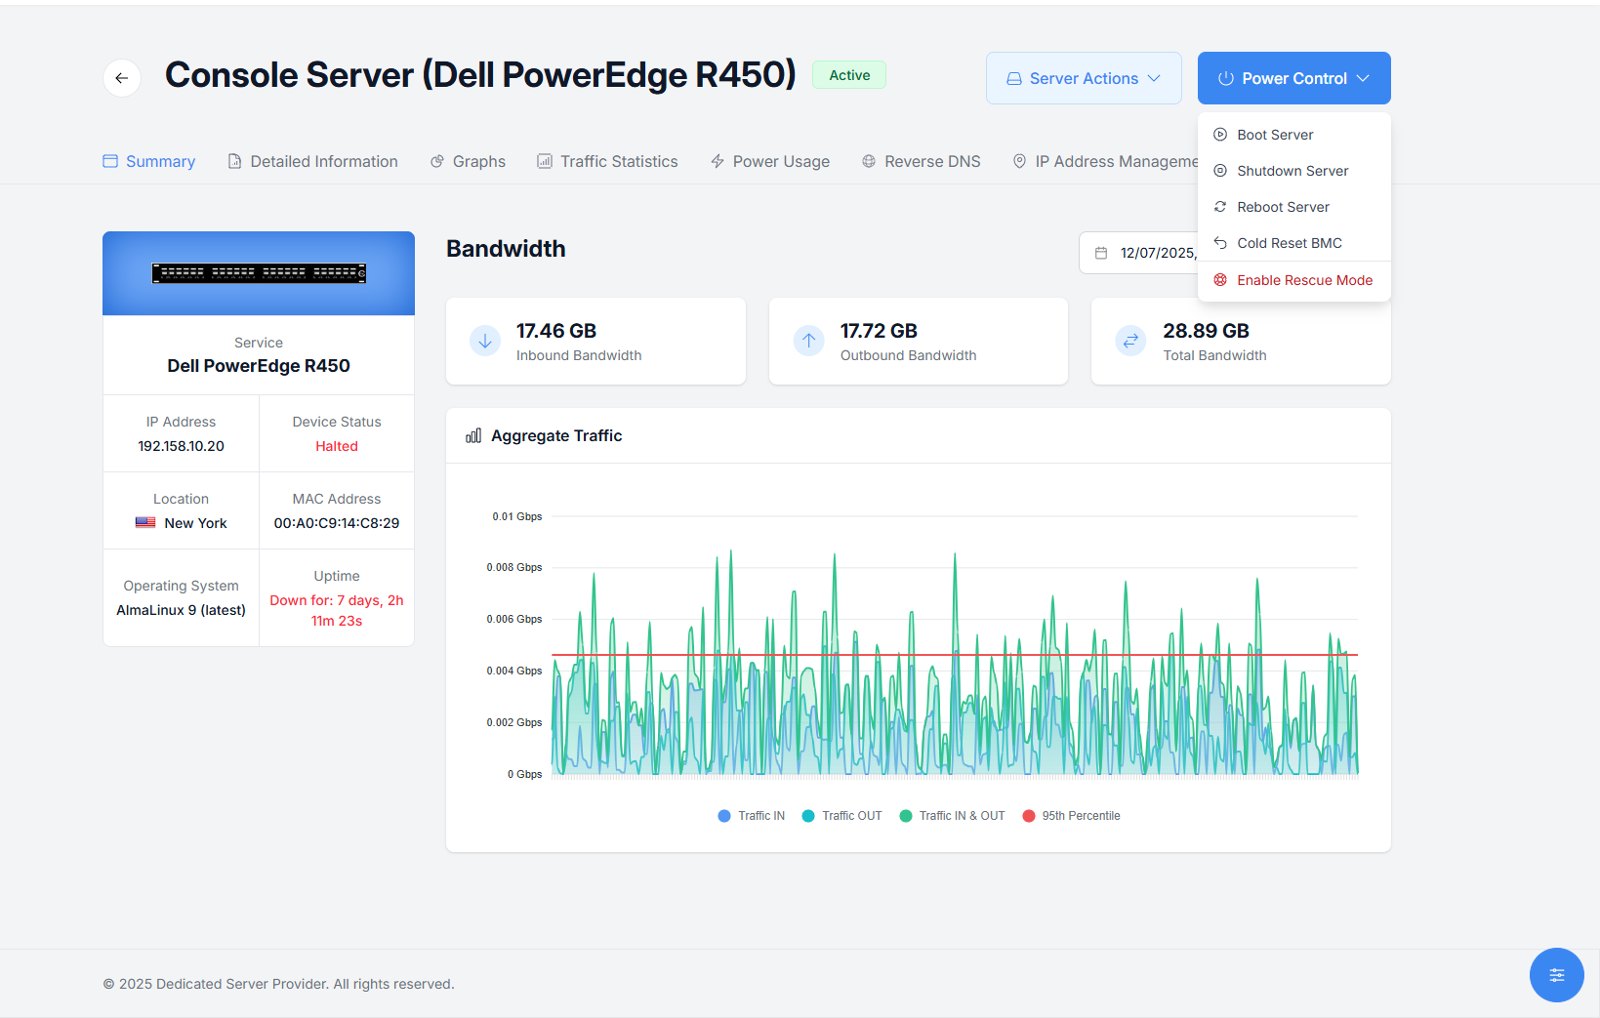This screenshot has width=1600, height=1018.
Task: Click the Boot Server play icon
Action: pos(1220,135)
